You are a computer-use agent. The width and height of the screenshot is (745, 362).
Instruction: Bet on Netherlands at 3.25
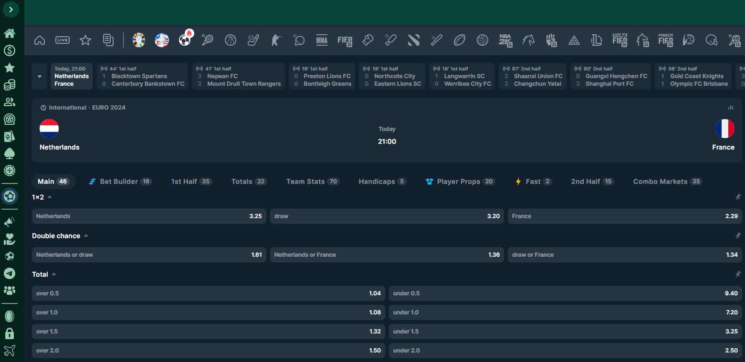click(149, 216)
